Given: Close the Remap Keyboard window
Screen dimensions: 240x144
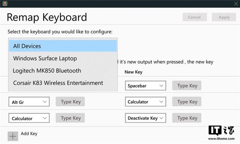Looking at the screenshot, I should pyautogui.click(x=236, y=4).
